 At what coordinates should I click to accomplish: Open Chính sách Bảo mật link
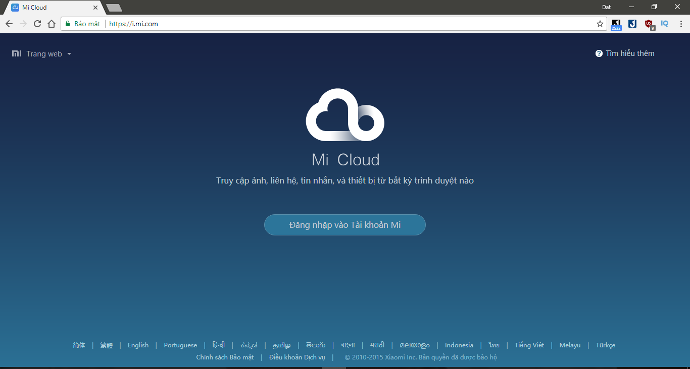[225, 357]
